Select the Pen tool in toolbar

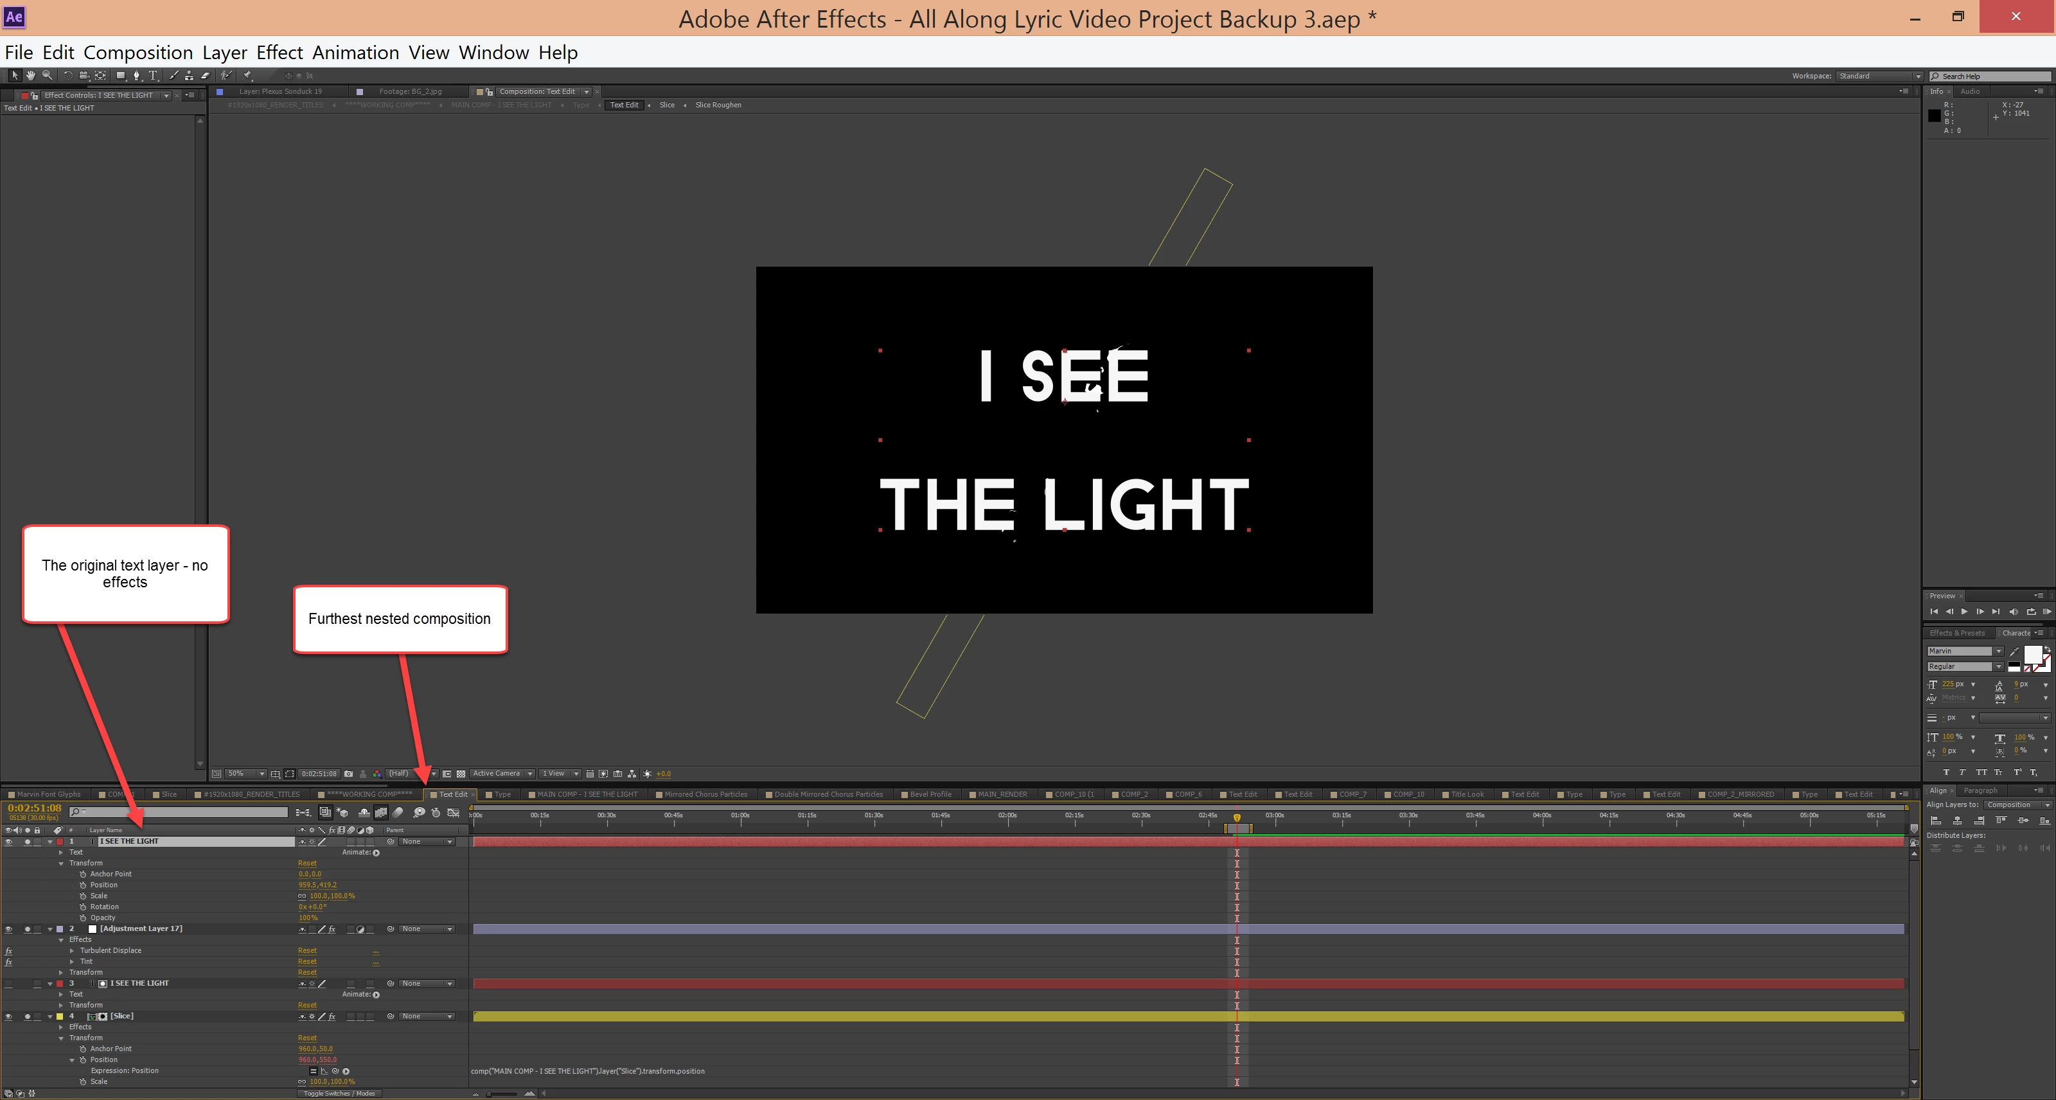(136, 76)
